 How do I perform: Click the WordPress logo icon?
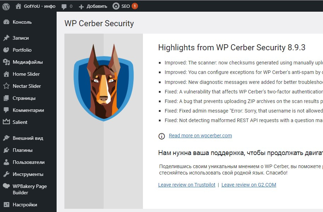[x=6, y=6]
